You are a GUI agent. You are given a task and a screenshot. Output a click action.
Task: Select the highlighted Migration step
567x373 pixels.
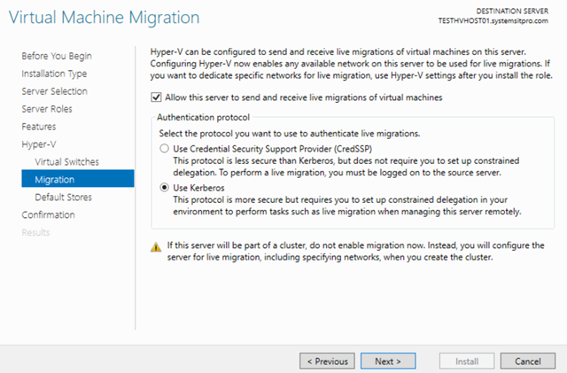pyautogui.click(x=78, y=179)
